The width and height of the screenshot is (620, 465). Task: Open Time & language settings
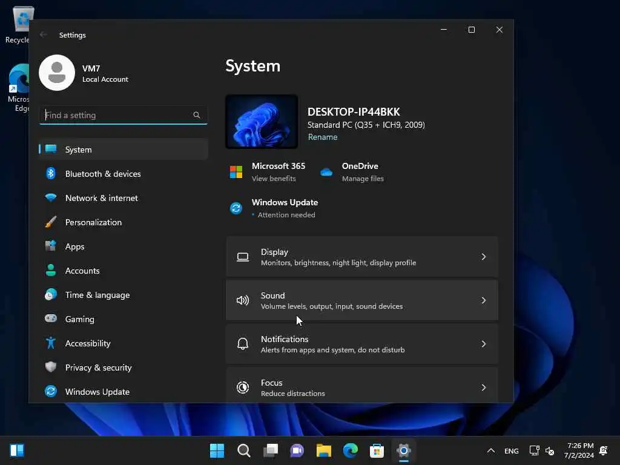pyautogui.click(x=124, y=295)
